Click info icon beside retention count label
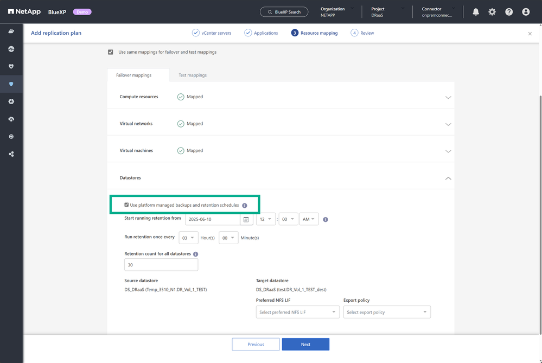The width and height of the screenshot is (542, 363). coord(196,254)
